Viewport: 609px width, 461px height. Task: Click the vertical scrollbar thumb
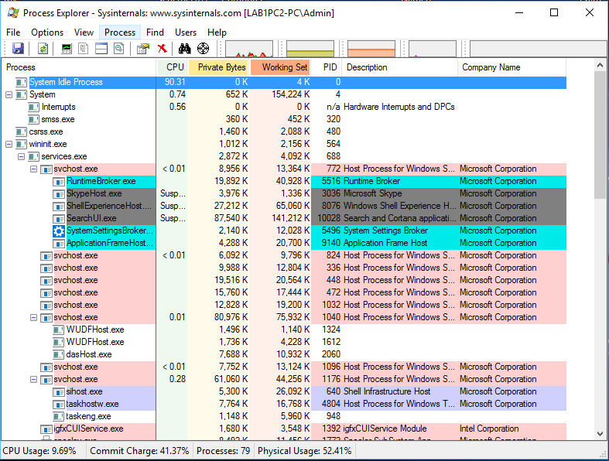(600, 136)
